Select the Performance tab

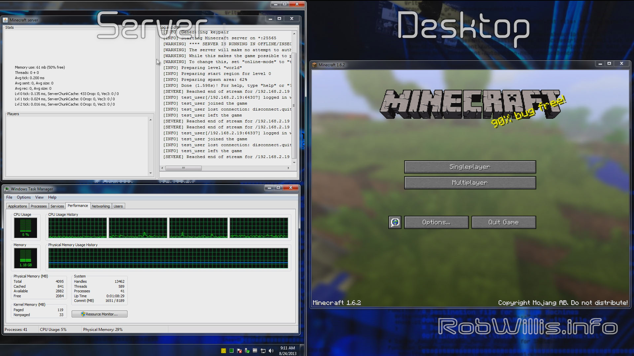[x=78, y=206]
